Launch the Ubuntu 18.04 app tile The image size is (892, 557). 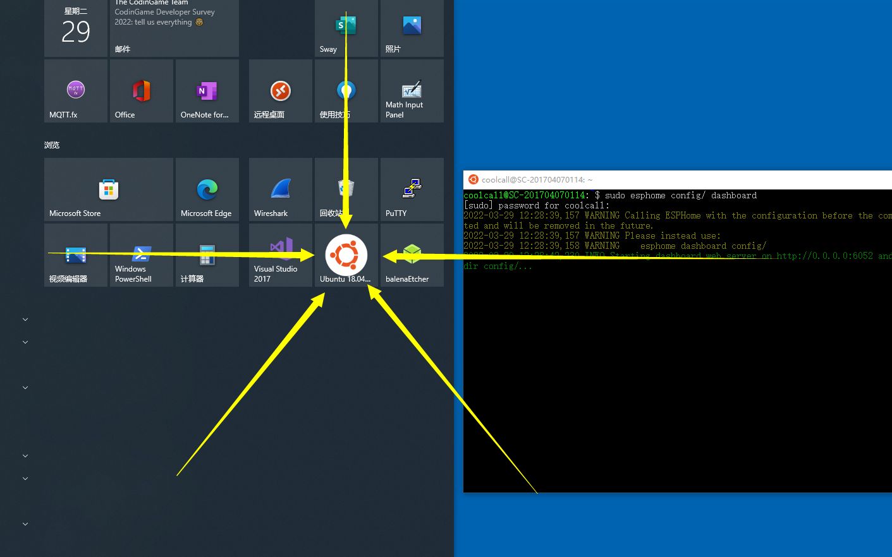click(345, 255)
